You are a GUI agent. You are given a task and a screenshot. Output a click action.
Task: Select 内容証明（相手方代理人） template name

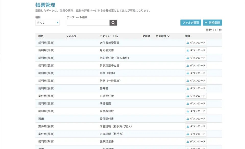click(x=116, y=126)
